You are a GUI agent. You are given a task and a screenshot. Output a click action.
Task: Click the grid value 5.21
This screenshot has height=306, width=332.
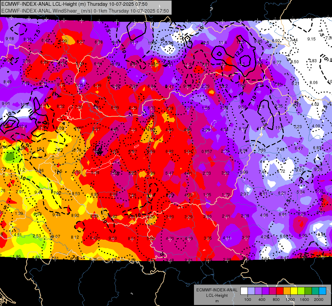click(x=295, y=83)
